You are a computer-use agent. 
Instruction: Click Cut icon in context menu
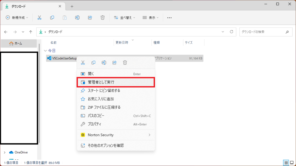(x=83, y=62)
